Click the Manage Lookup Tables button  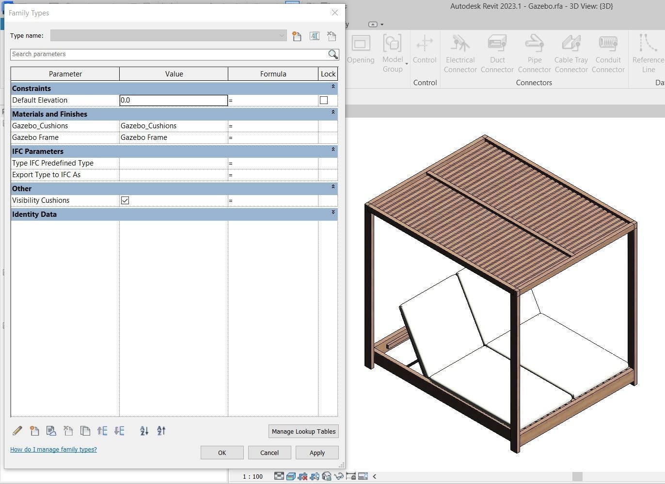tap(303, 431)
